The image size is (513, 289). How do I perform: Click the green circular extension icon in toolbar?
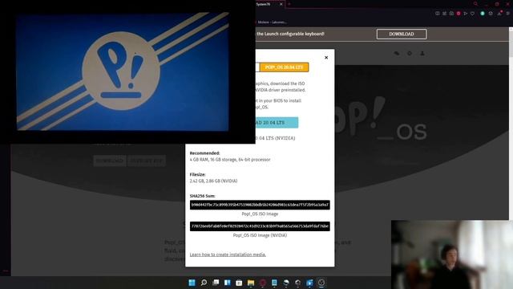tap(483, 14)
